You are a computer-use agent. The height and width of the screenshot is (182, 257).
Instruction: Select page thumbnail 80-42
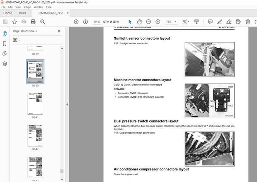click(35, 135)
